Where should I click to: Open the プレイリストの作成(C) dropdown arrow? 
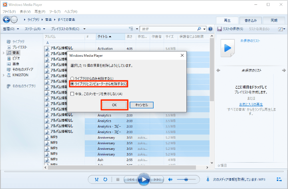84,29
